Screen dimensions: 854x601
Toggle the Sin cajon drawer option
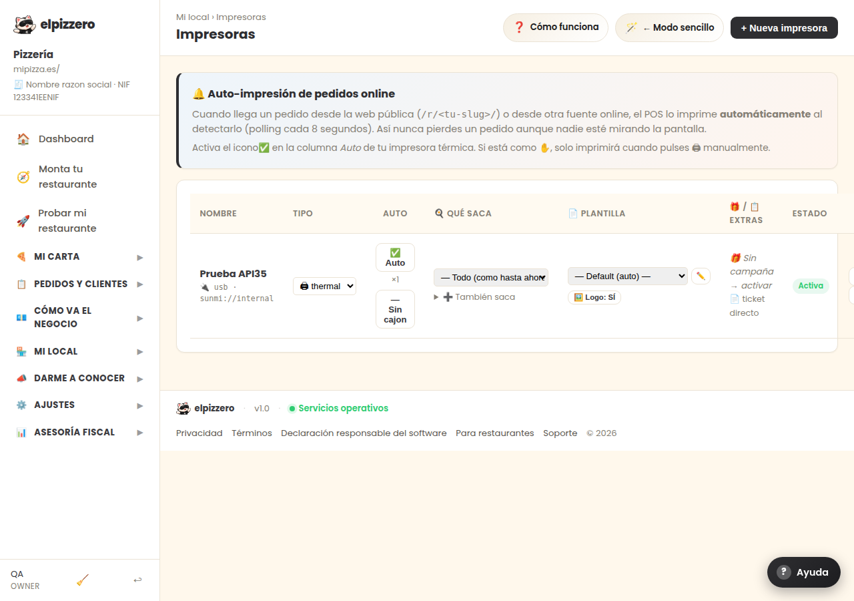coord(395,309)
